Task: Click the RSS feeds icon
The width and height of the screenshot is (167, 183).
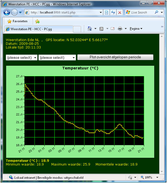Action: click(101, 29)
